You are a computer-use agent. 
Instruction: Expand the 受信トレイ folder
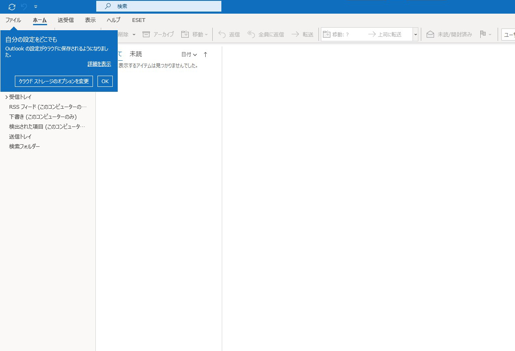6,97
